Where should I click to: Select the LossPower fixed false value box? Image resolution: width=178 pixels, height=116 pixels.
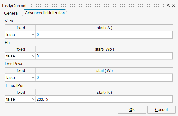(x=18, y=78)
